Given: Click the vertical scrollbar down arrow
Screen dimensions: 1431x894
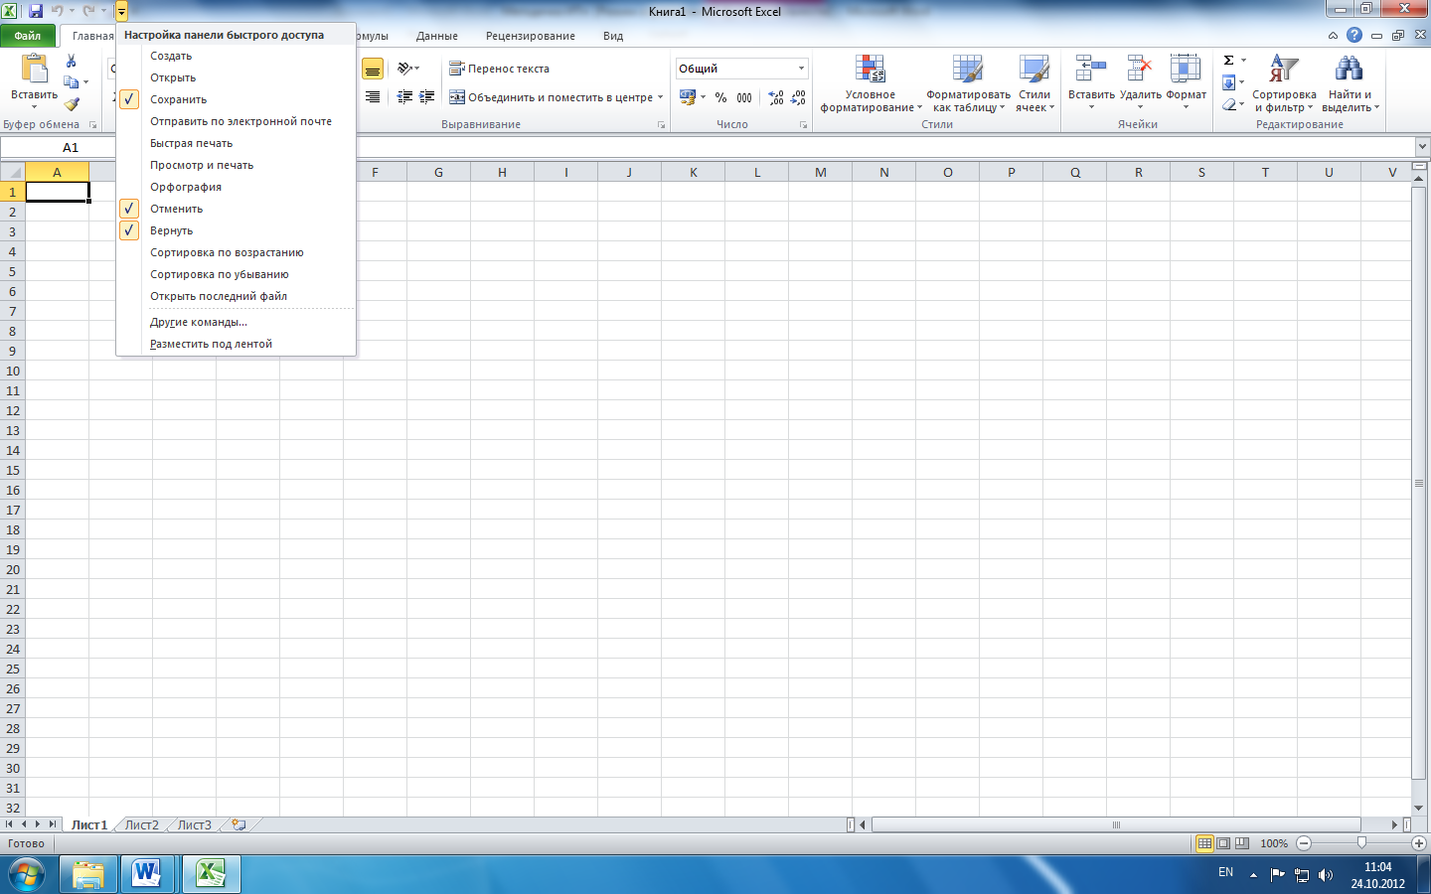Looking at the screenshot, I should pyautogui.click(x=1419, y=808).
